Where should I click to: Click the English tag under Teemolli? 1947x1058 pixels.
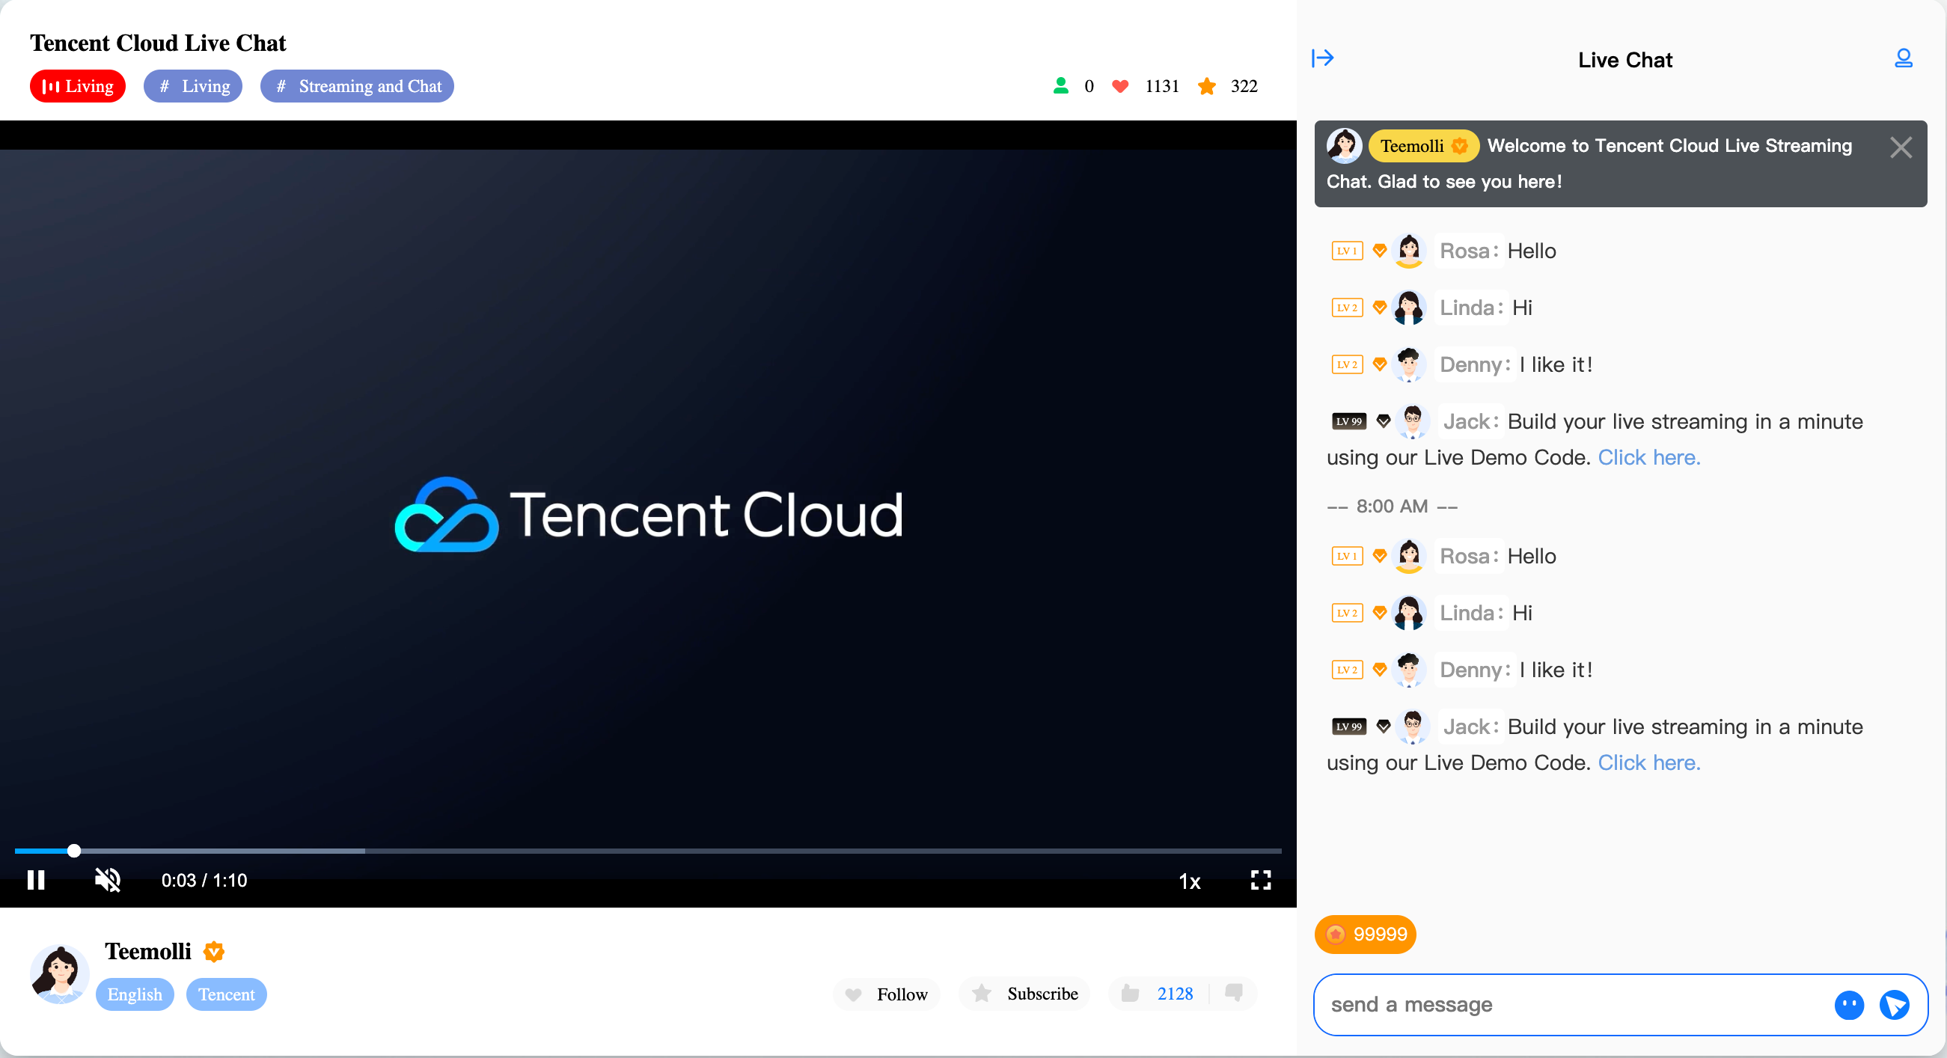click(x=135, y=994)
